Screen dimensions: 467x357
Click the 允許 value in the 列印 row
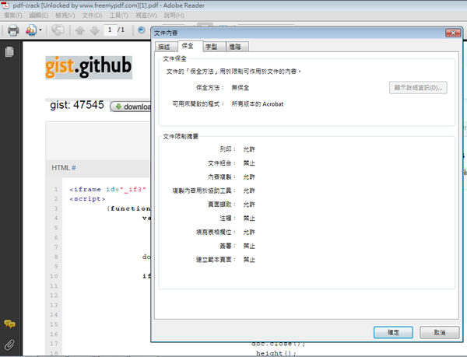(x=249, y=149)
